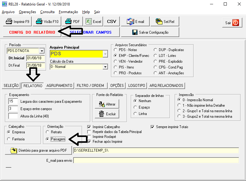Switch to the RELATORIO tab
The height and width of the screenshot is (181, 246).
coord(33,86)
